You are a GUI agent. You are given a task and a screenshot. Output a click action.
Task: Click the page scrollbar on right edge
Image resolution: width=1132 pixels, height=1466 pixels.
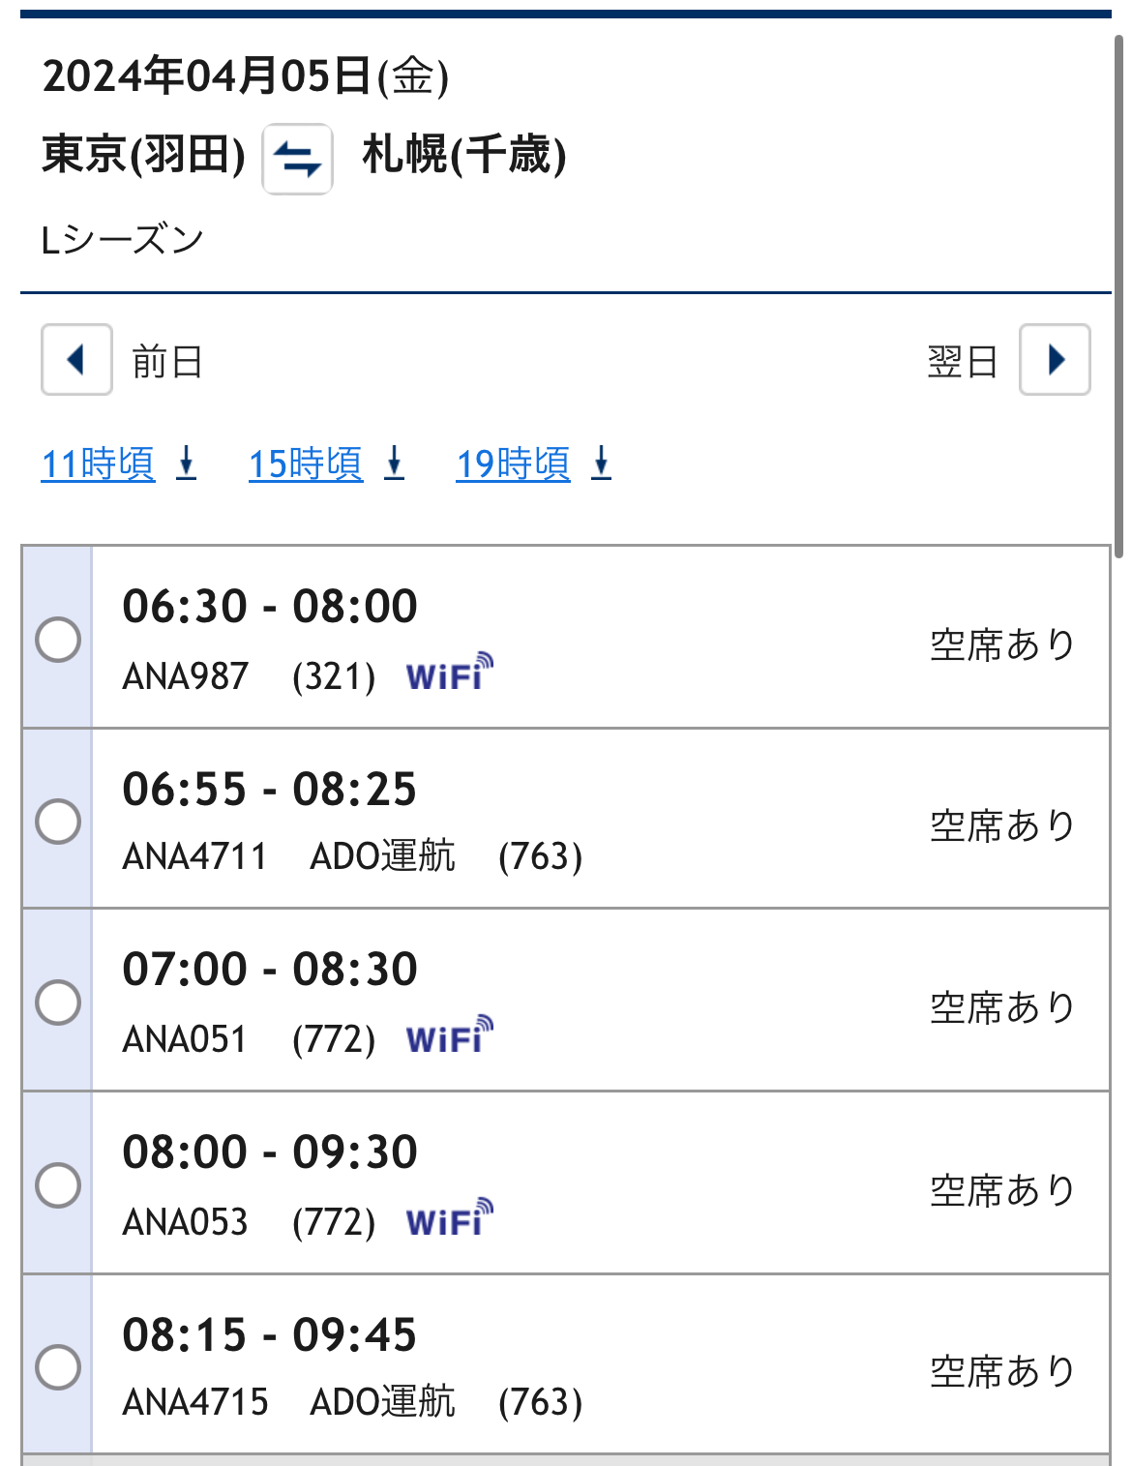(x=1118, y=290)
